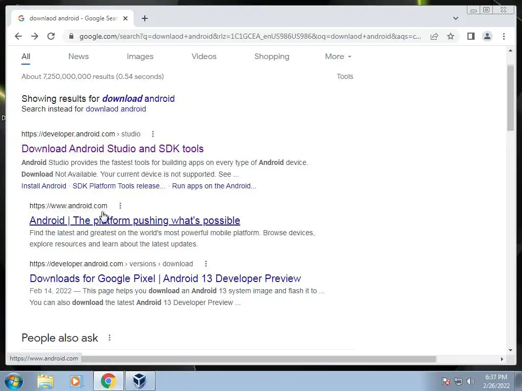Open the Windows Start menu
This screenshot has height=391, width=522.
[14, 381]
